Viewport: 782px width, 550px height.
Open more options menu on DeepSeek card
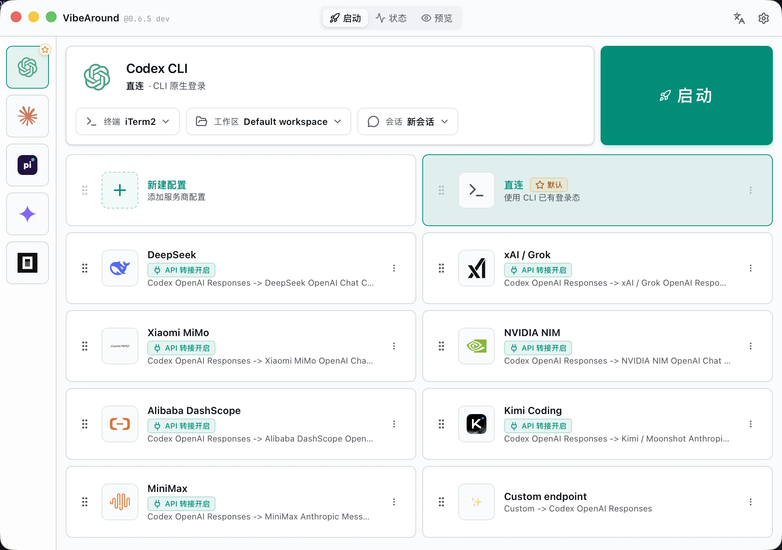pyautogui.click(x=394, y=268)
